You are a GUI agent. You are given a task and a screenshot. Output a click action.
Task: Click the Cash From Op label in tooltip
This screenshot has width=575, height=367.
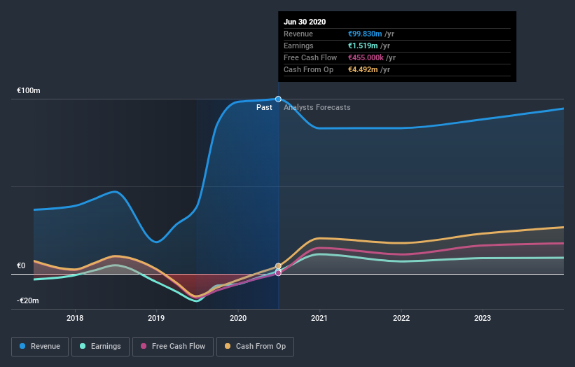coord(308,69)
